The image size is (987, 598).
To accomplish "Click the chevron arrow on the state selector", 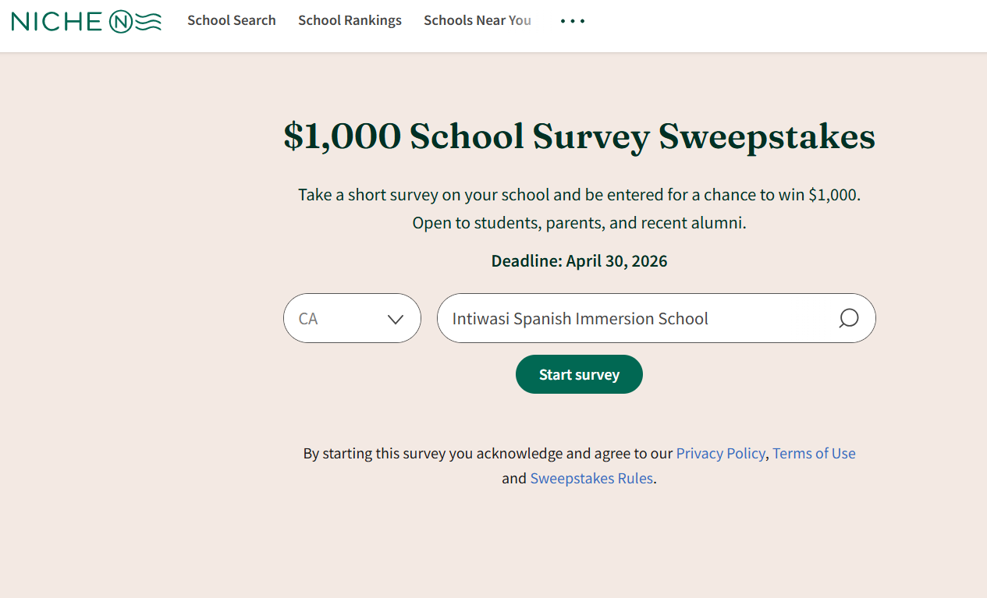I will 393,318.
